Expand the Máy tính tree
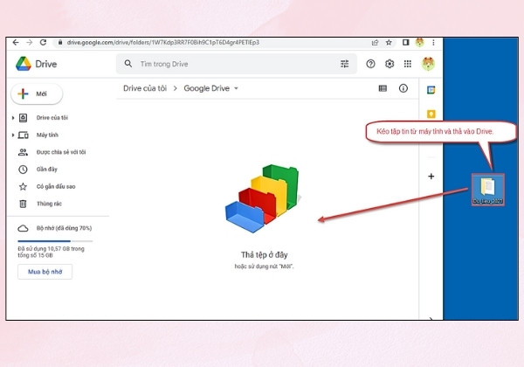524x367 pixels. pos(13,135)
